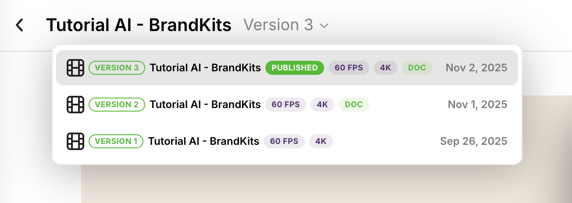This screenshot has width=572, height=203.
Task: Click the Nov 1, 2025 date
Action: pyautogui.click(x=477, y=105)
